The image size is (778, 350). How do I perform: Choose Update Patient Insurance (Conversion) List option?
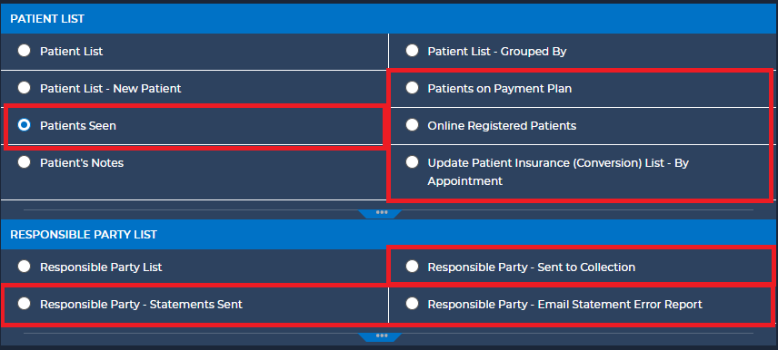412,162
